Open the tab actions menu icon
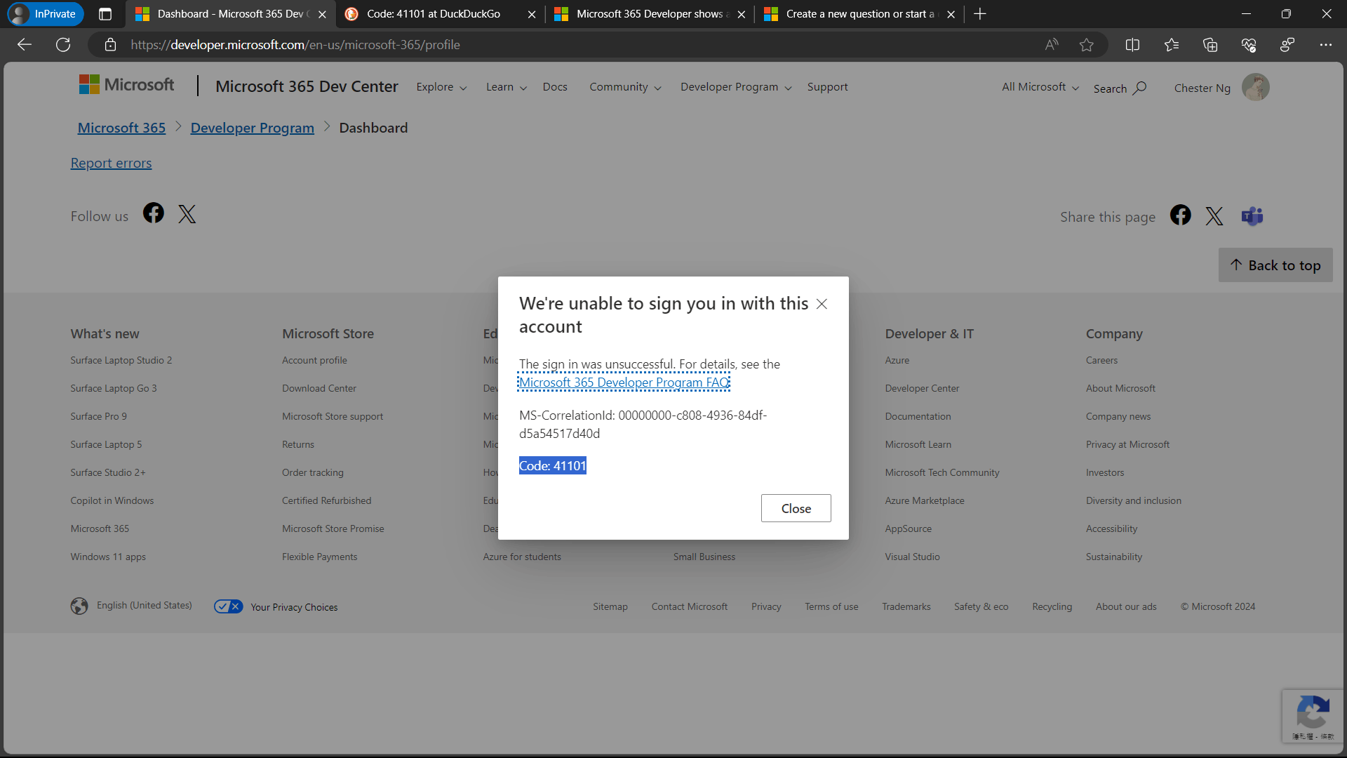1347x758 pixels. click(x=105, y=14)
